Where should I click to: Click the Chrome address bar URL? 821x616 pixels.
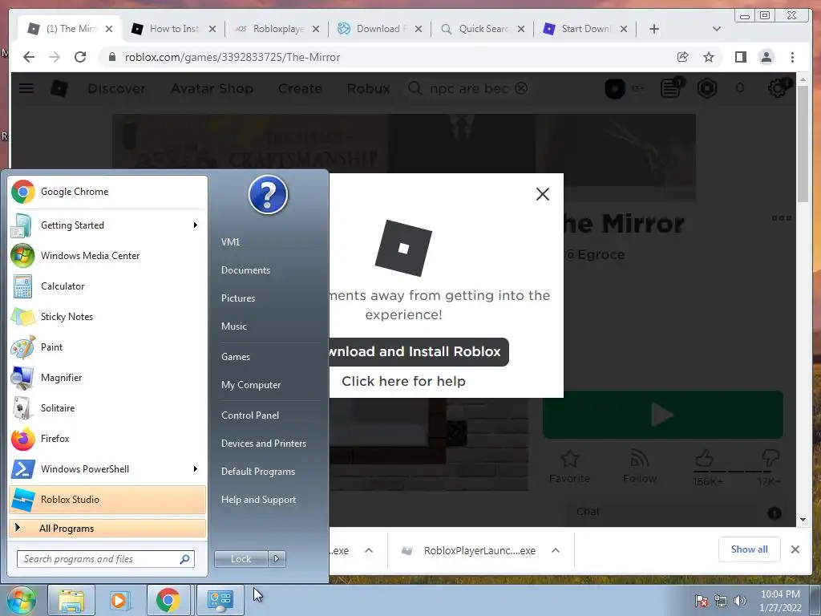[x=233, y=58]
